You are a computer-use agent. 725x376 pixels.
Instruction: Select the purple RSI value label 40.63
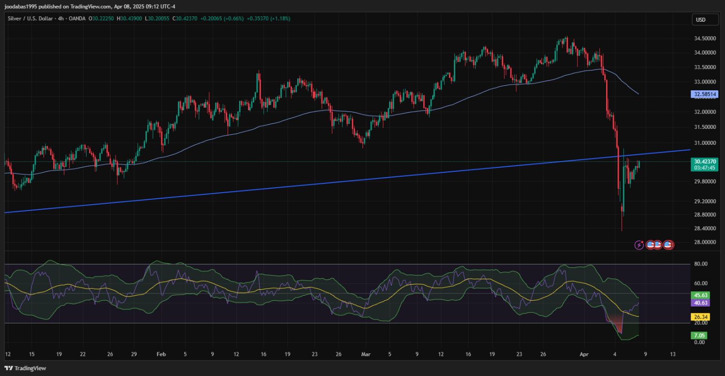tap(700, 303)
